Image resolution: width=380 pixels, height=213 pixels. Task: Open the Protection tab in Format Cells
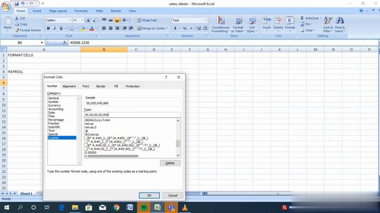(132, 86)
